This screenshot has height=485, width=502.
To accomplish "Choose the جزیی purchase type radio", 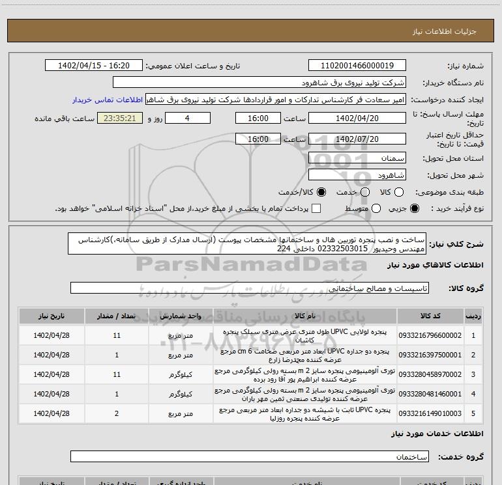I will point(415,208).
